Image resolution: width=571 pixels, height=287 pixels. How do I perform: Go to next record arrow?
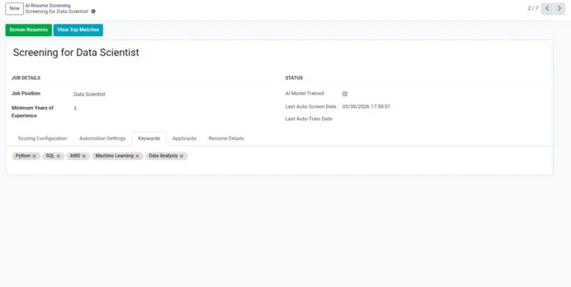pyautogui.click(x=559, y=8)
